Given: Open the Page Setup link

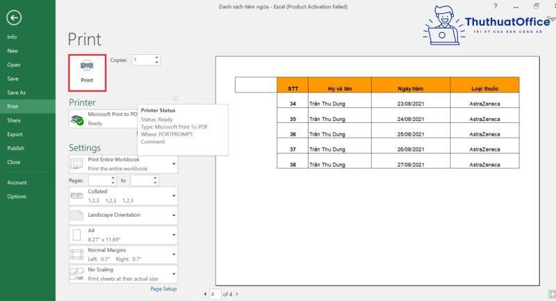Looking at the screenshot, I should [x=163, y=289].
